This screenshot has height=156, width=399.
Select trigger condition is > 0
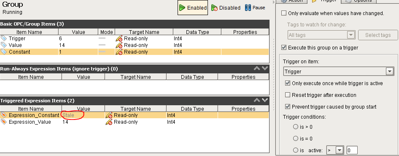coord(296,127)
